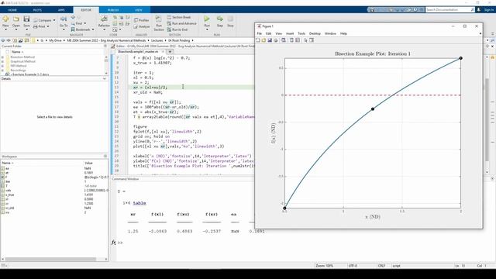496x279 pixels.
Task: Click the Run Section icon
Action: click(x=158, y=19)
